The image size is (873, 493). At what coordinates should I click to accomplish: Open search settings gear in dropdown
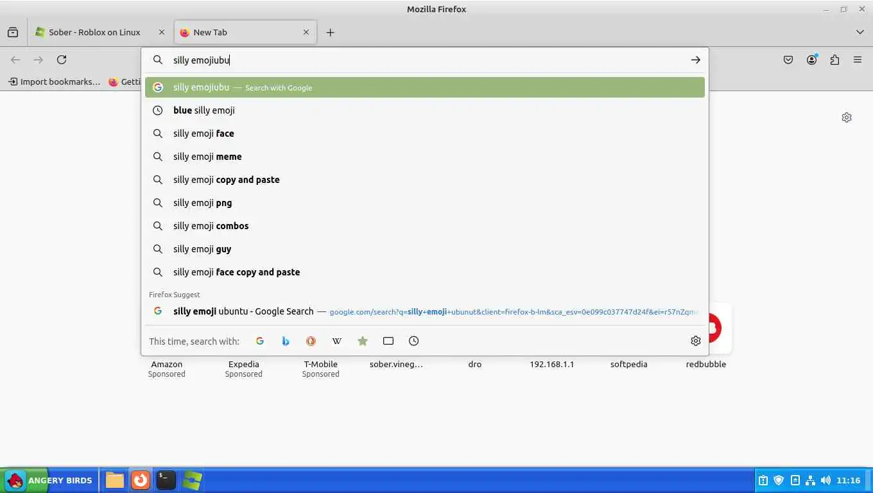[x=696, y=341]
